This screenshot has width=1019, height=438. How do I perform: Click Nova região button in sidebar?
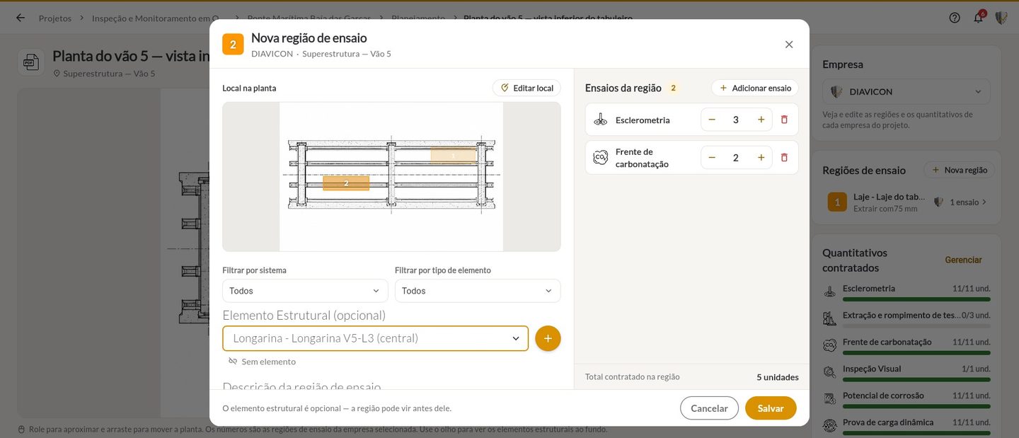(x=960, y=170)
